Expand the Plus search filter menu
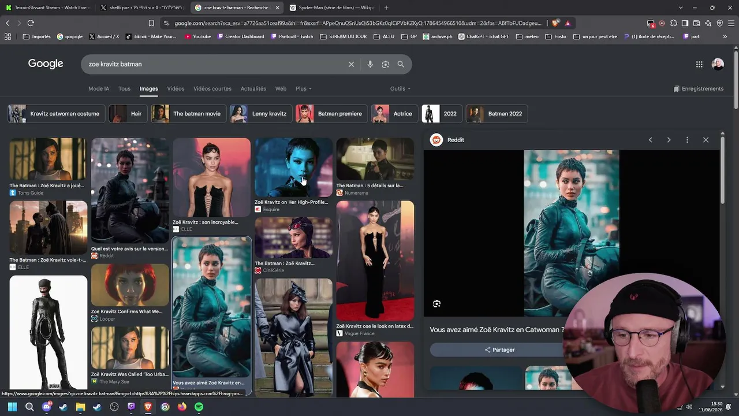Screen dimensions: 739x416 [x=304, y=89]
